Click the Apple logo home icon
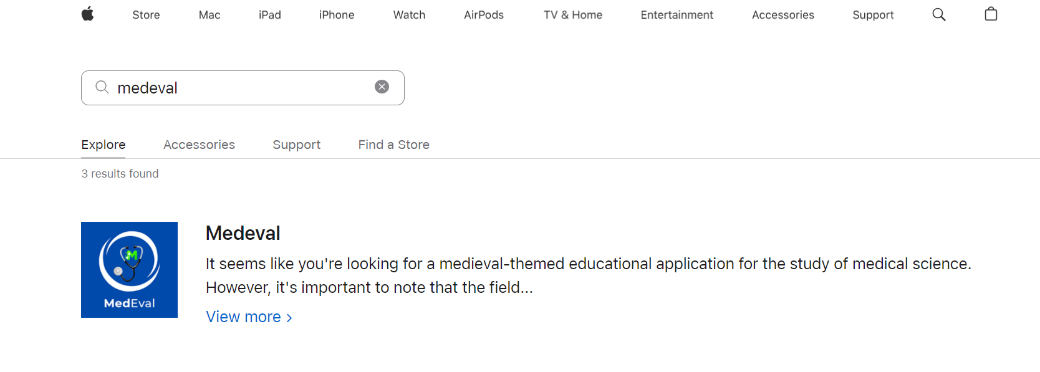Image resolution: width=1040 pixels, height=372 pixels. [87, 14]
